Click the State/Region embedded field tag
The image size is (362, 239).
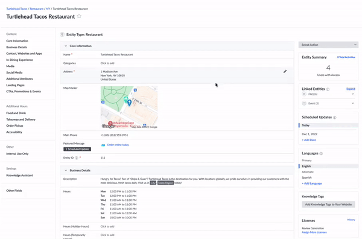pyautogui.click(x=165, y=183)
